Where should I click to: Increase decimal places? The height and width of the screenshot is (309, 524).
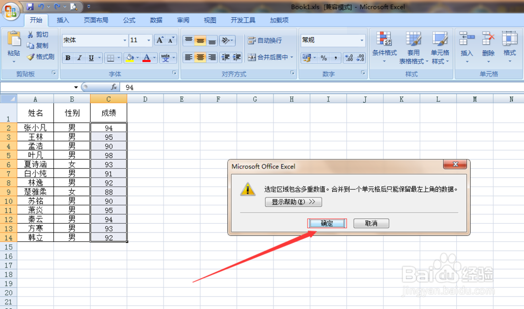pos(349,58)
